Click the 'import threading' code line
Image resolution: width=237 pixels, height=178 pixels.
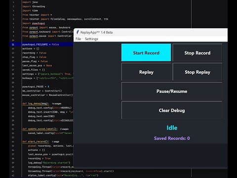coord(34,6)
